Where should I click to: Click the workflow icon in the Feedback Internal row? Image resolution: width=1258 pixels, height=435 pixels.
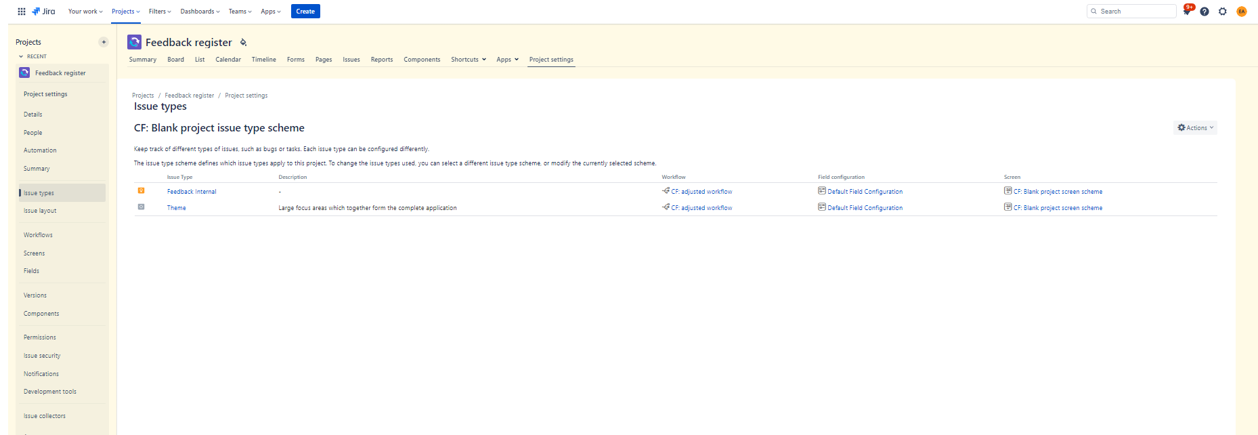click(666, 191)
